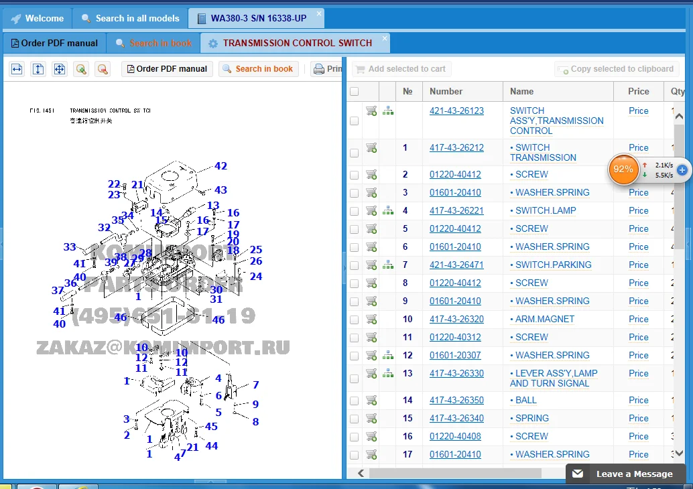The width and height of the screenshot is (693, 489).
Task: Add item 15 SPRING to cart
Action: pos(371,418)
